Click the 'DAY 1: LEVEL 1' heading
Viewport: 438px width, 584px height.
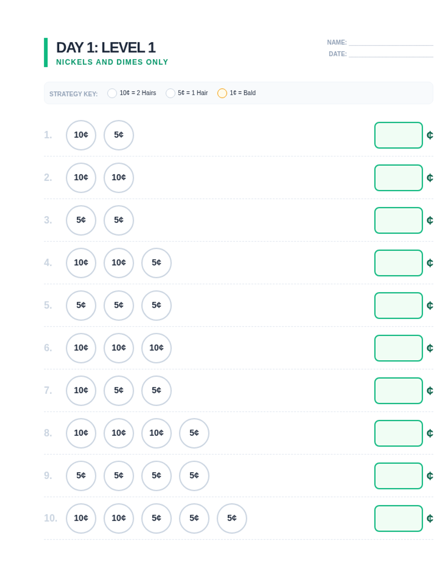106,47
